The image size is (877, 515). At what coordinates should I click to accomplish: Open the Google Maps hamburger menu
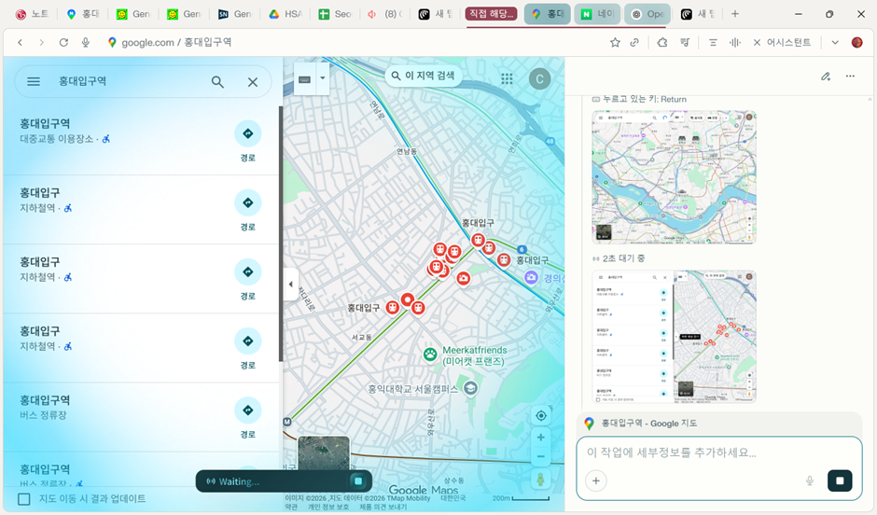(x=34, y=82)
